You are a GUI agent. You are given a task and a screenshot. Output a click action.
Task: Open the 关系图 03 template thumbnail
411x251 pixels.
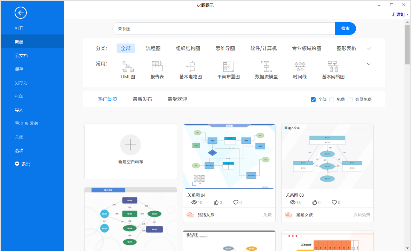pyautogui.click(x=327, y=157)
